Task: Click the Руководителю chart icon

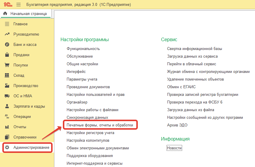Action: click(x=7, y=34)
